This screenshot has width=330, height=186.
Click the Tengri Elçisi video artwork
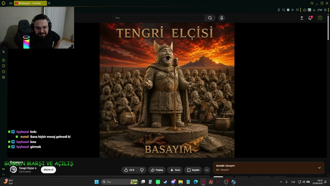167,90
